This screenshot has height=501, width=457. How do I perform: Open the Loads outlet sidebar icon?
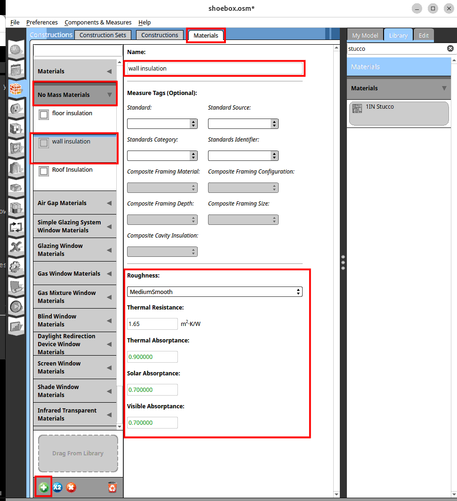click(16, 109)
